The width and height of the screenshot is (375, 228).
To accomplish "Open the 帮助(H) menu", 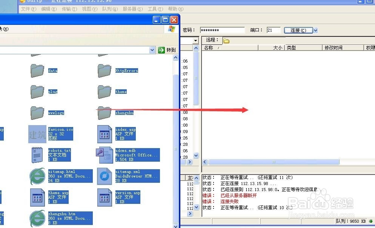I will click(x=175, y=9).
